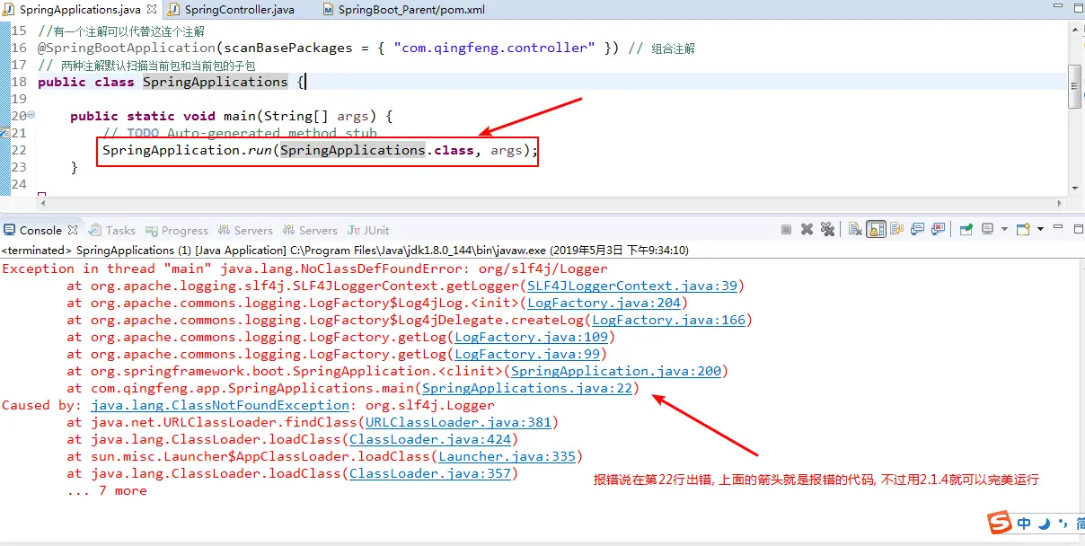Open the SpringBoot_Parent/pom.xml editor tab

(404, 9)
